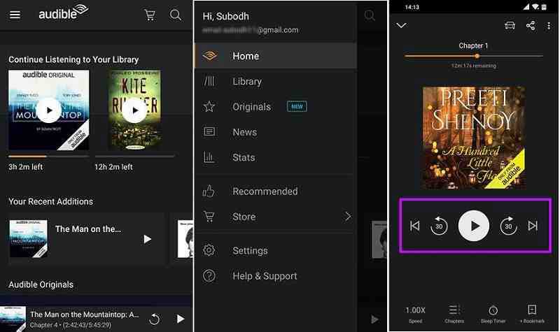Open the player's three-dot overflow menu

point(548,25)
